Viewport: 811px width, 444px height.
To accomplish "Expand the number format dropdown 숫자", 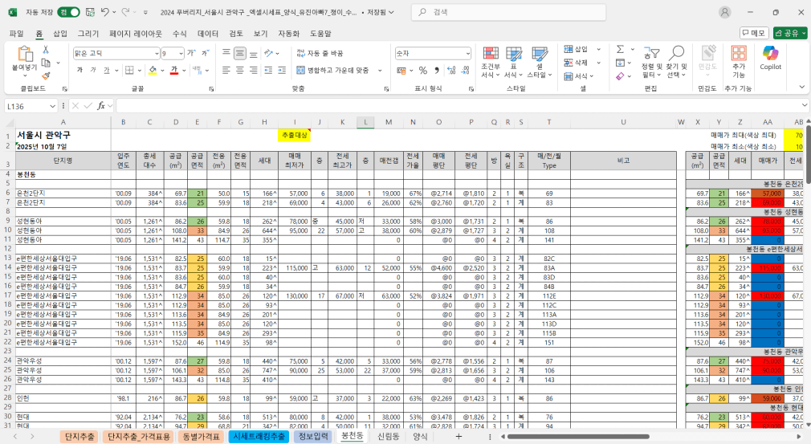I will (467, 53).
